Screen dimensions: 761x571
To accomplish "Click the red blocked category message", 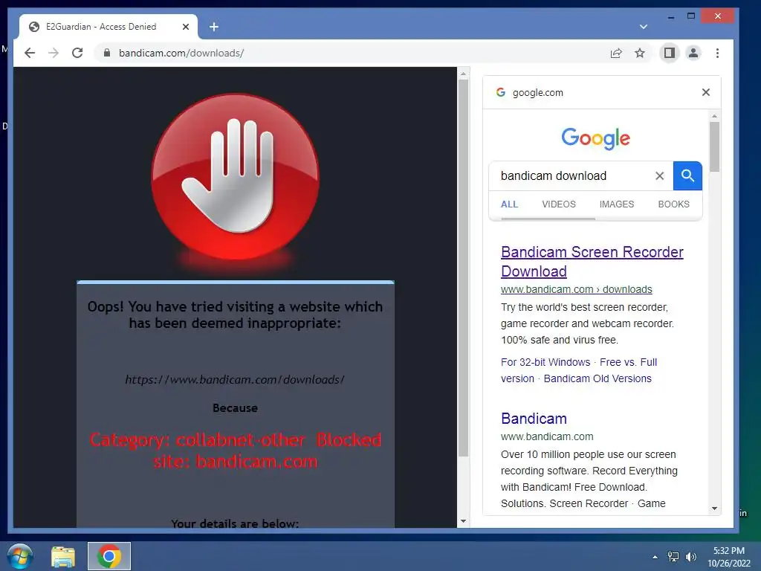I will click(x=236, y=450).
